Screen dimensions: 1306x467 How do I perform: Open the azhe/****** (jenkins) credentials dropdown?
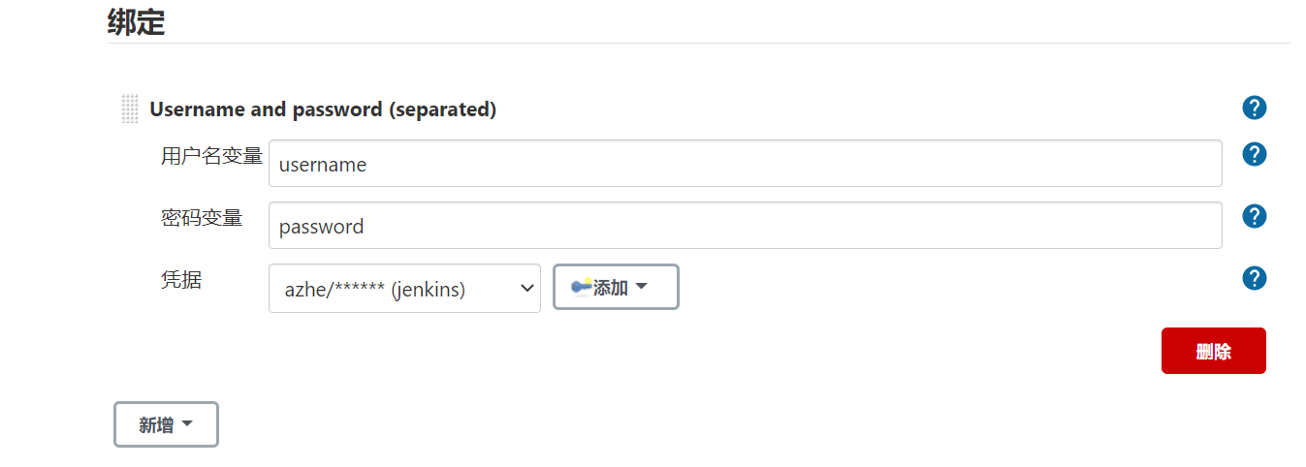tap(404, 289)
